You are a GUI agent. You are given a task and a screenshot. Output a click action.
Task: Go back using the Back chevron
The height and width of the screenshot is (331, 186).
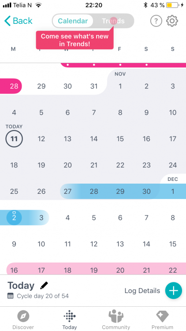click(19, 21)
